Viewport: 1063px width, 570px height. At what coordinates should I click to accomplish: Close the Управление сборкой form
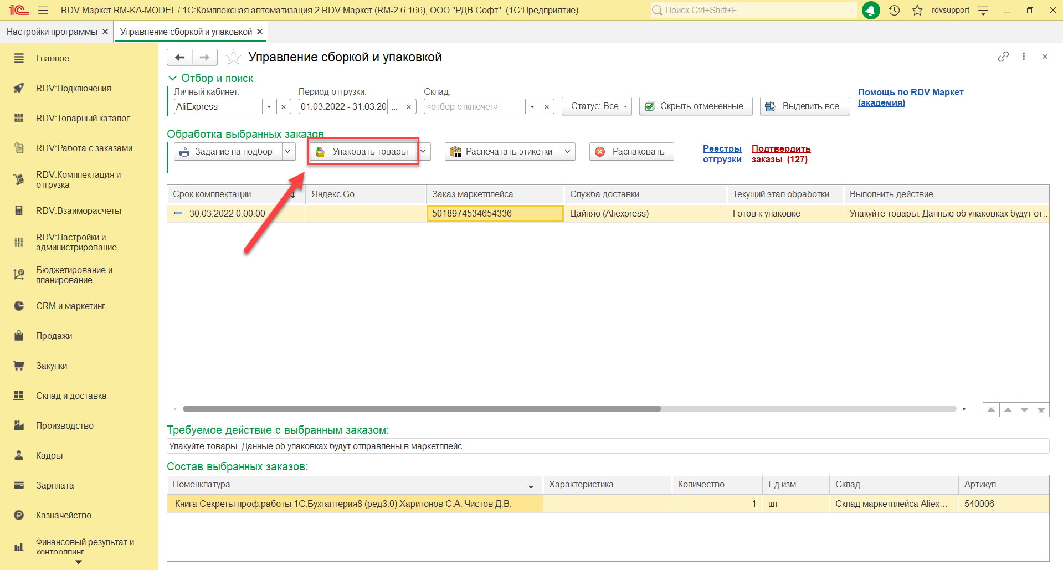click(x=1045, y=57)
